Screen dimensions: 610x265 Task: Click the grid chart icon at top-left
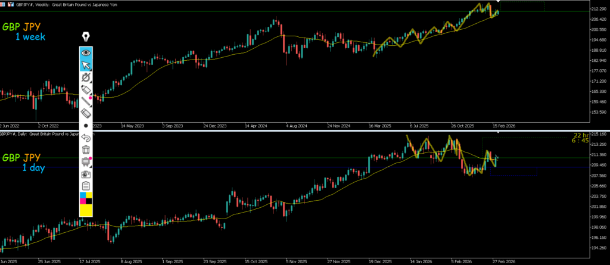tap(4, 4)
